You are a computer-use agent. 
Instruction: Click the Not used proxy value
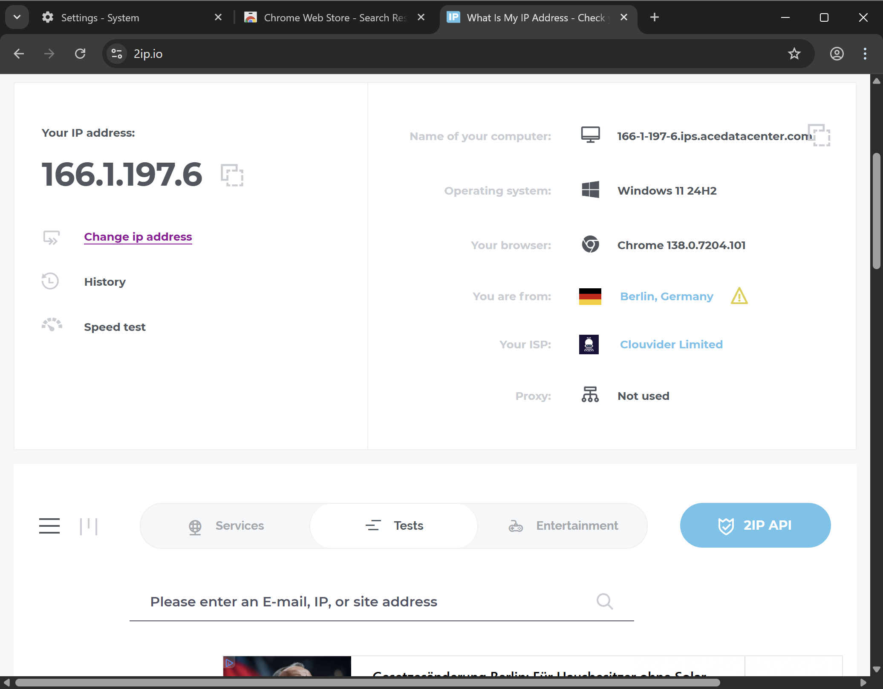coord(643,396)
